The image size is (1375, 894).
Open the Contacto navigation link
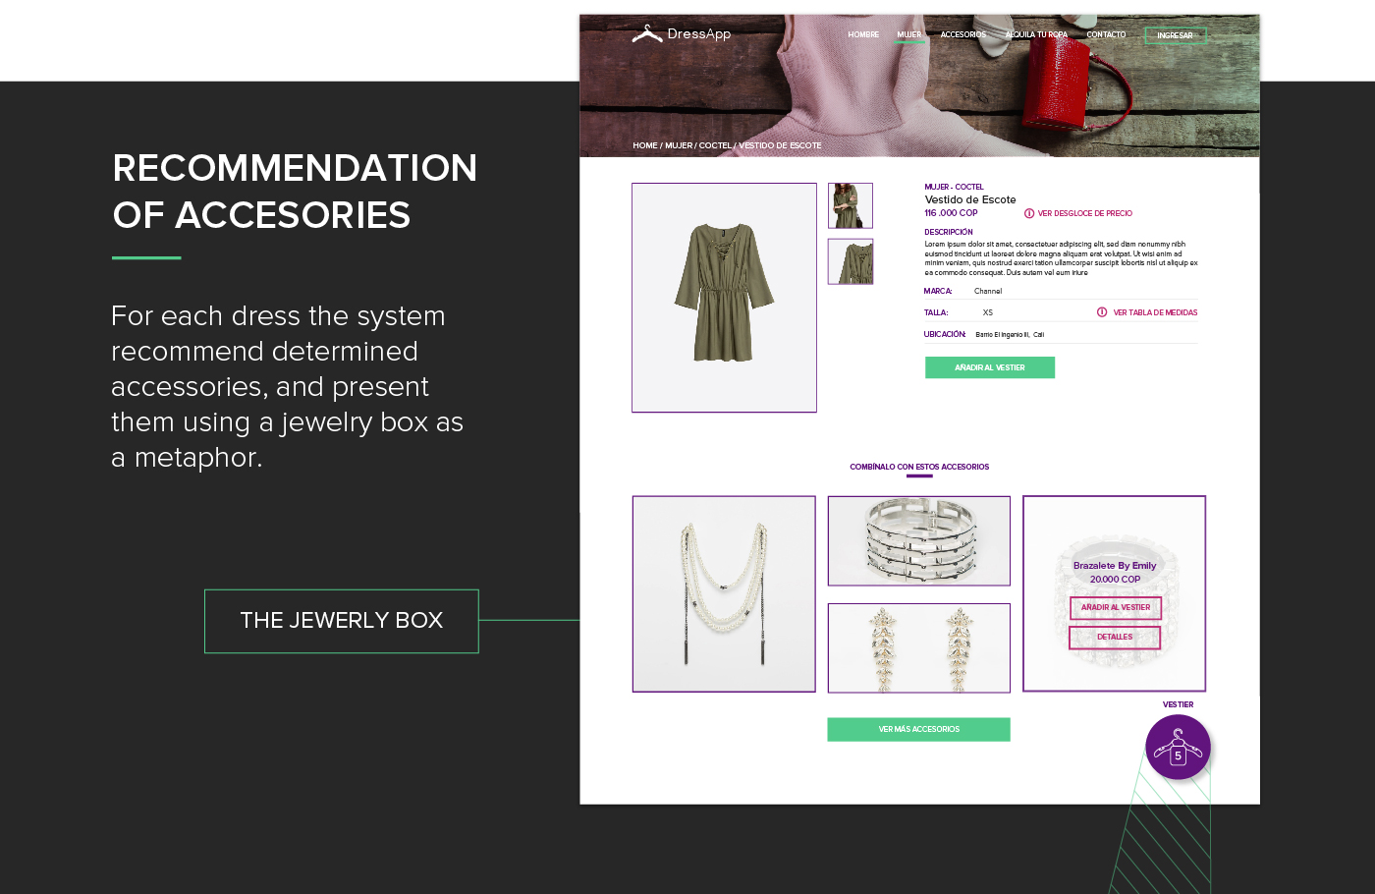point(1106,35)
